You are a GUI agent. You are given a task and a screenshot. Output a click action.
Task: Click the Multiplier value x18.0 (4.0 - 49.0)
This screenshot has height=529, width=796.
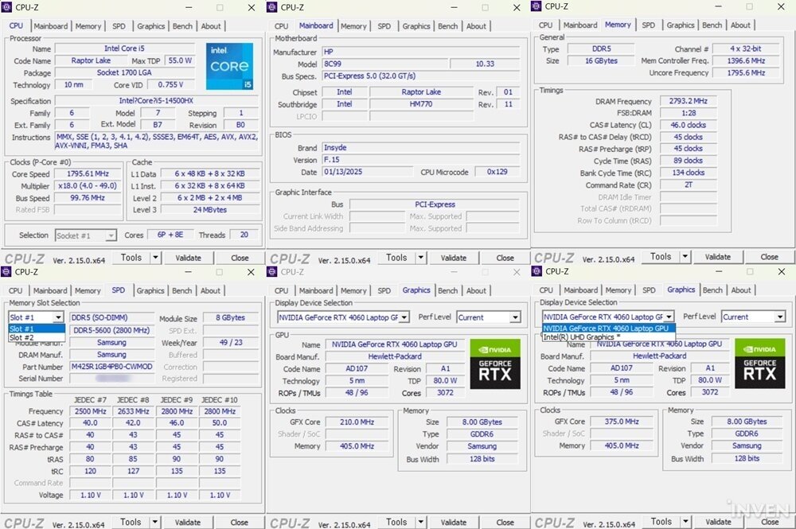pos(88,185)
